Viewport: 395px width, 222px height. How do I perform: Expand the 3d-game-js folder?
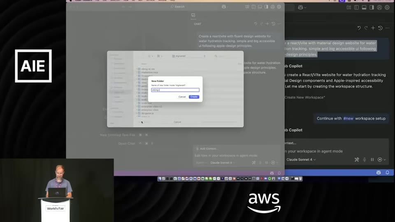tap(137, 113)
